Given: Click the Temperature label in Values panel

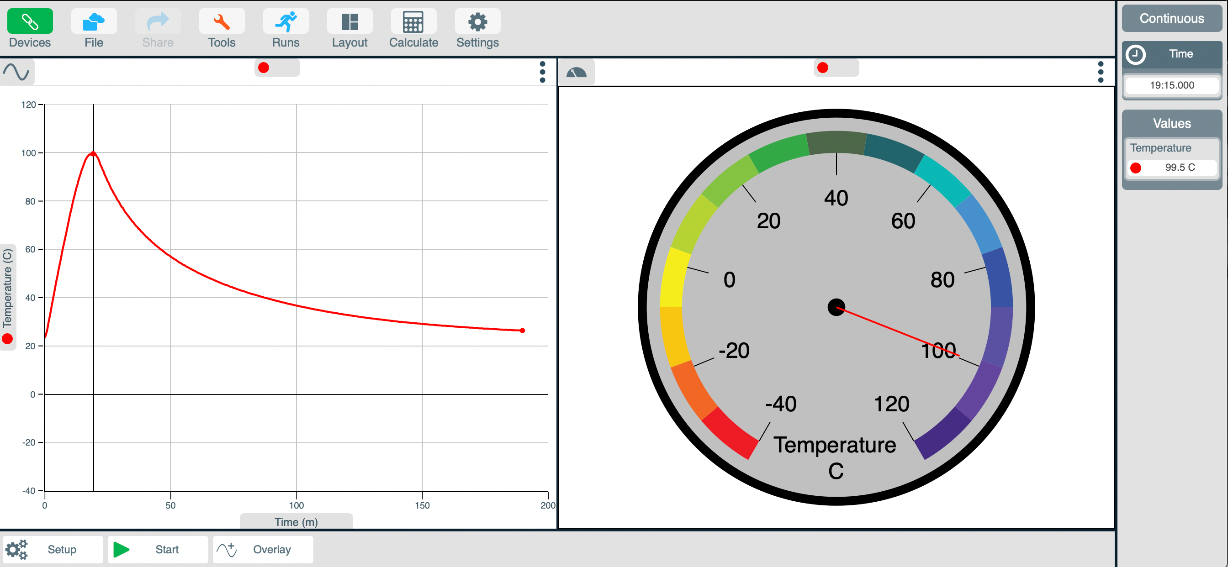Looking at the screenshot, I should [x=1160, y=148].
